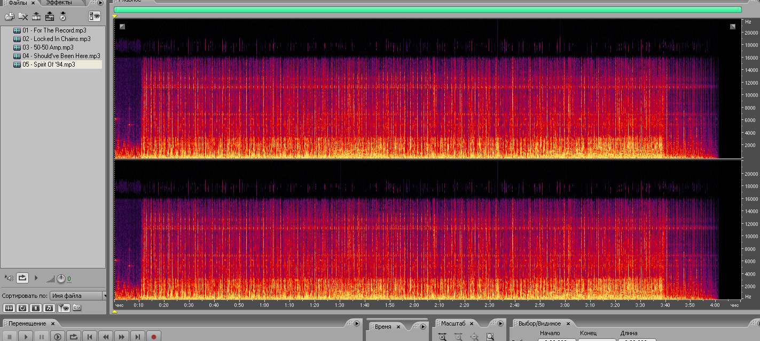This screenshot has width=760, height=341.
Task: Open the Files panel options arrow menu
Action: (x=100, y=3)
